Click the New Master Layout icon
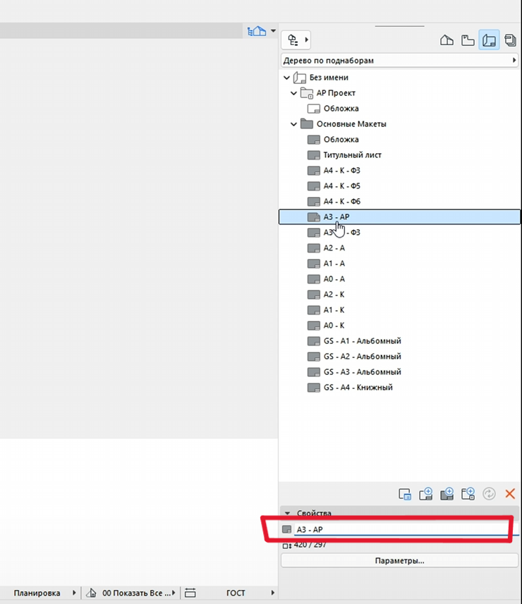The height and width of the screenshot is (604, 522). click(447, 494)
